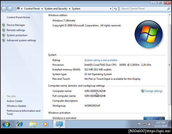Open Windows Explorer from taskbar
This screenshot has height=134, width=172.
(33, 124)
